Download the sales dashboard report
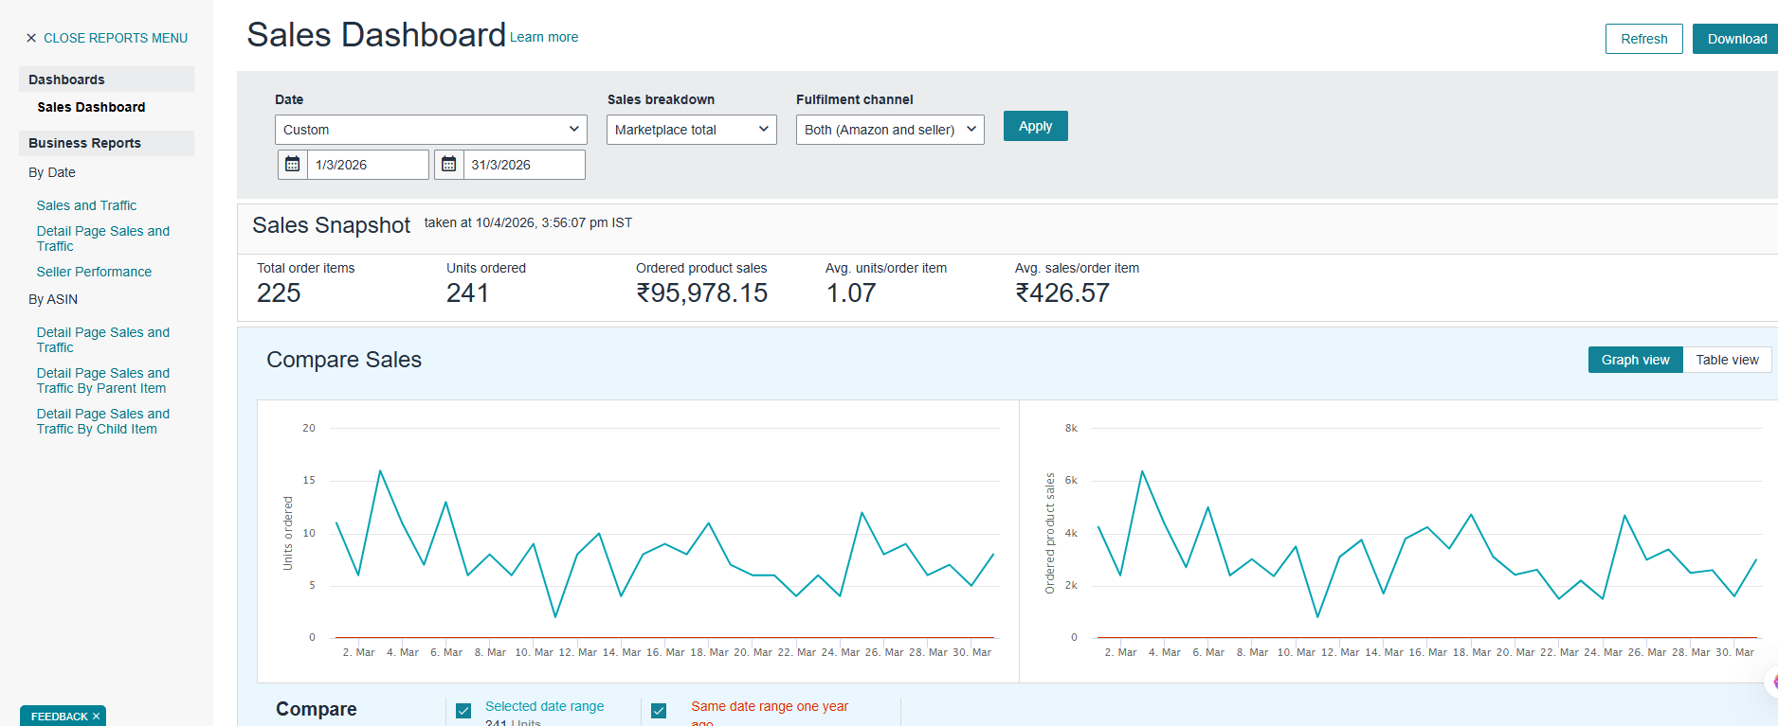 1736,39
